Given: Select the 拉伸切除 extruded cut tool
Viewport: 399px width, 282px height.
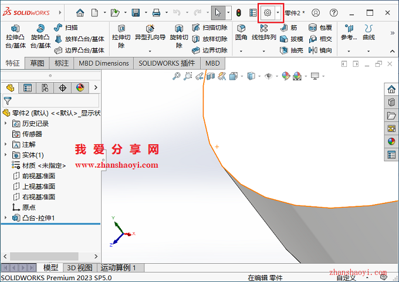Looking at the screenshot, I should pyautogui.click(x=121, y=36).
